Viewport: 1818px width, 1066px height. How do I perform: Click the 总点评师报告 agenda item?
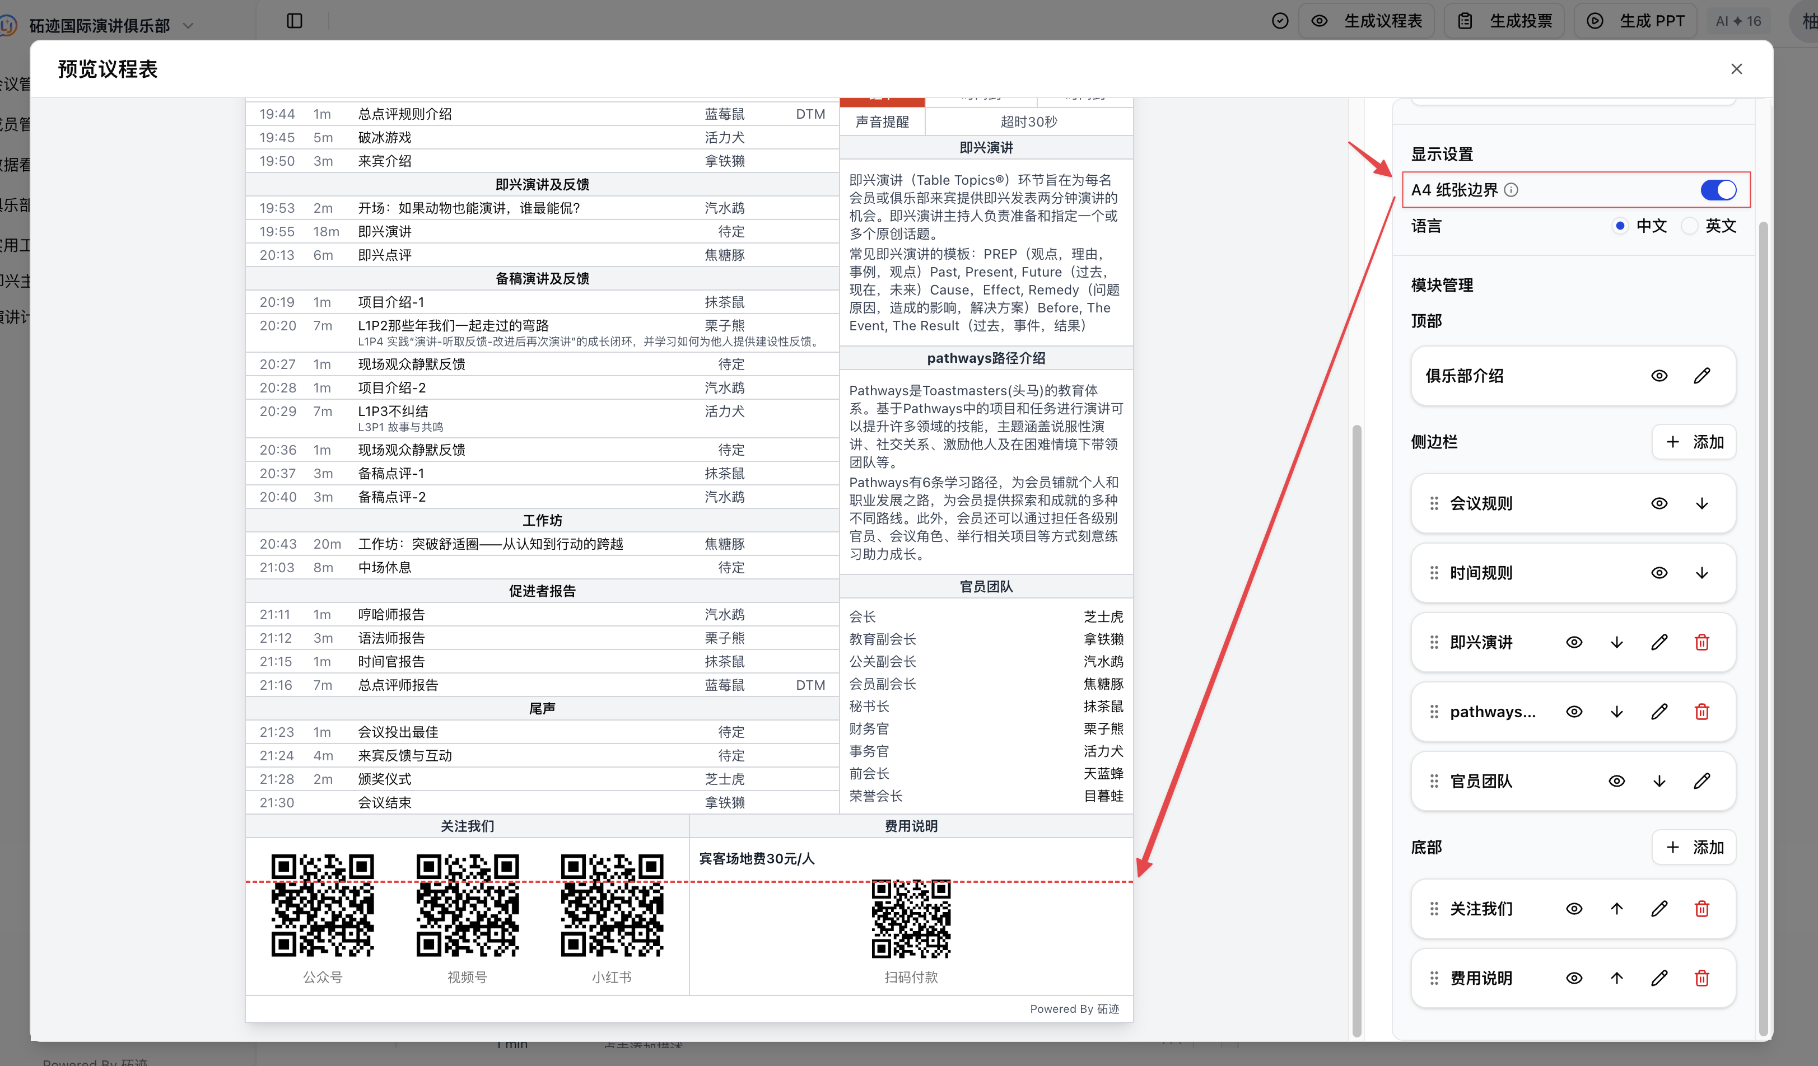pos(398,685)
